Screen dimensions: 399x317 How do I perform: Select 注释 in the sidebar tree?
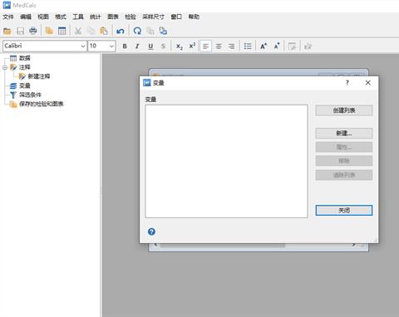tap(25, 67)
